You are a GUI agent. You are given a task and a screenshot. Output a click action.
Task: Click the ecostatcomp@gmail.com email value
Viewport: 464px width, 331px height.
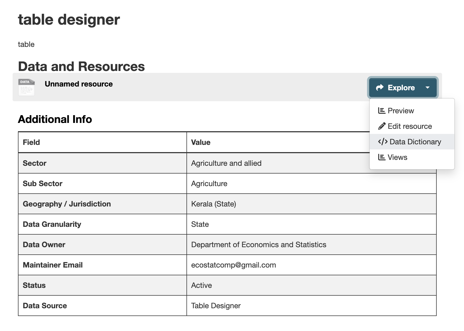point(233,265)
